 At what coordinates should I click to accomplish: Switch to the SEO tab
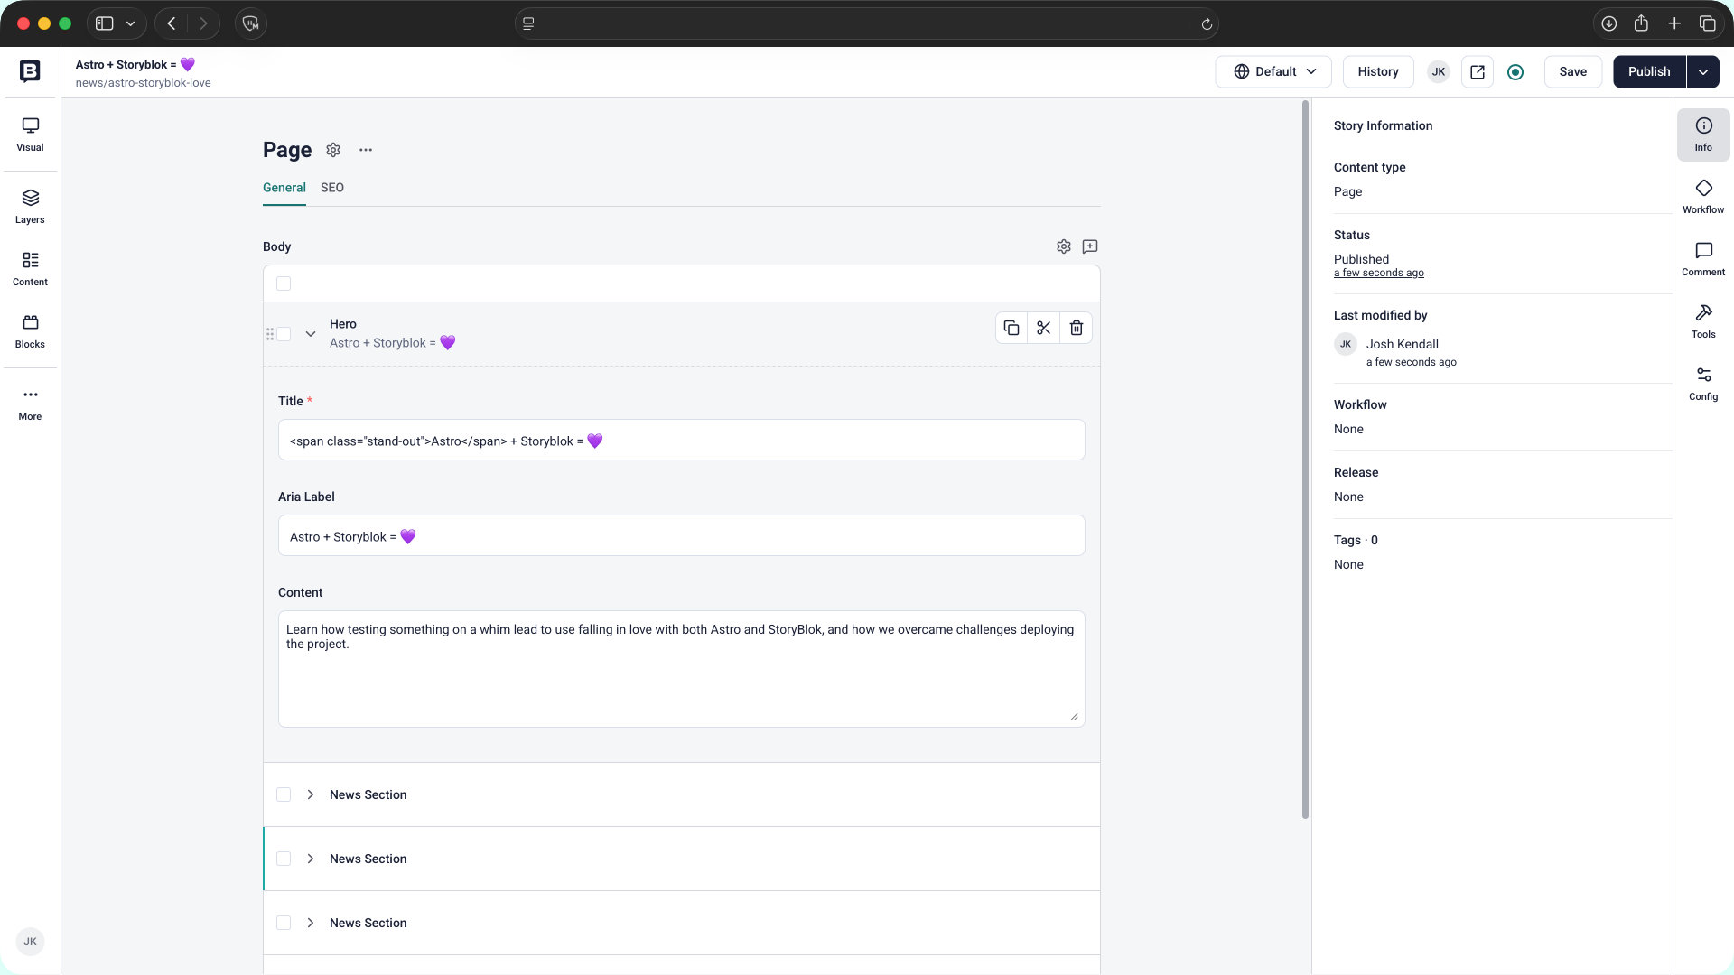click(331, 188)
